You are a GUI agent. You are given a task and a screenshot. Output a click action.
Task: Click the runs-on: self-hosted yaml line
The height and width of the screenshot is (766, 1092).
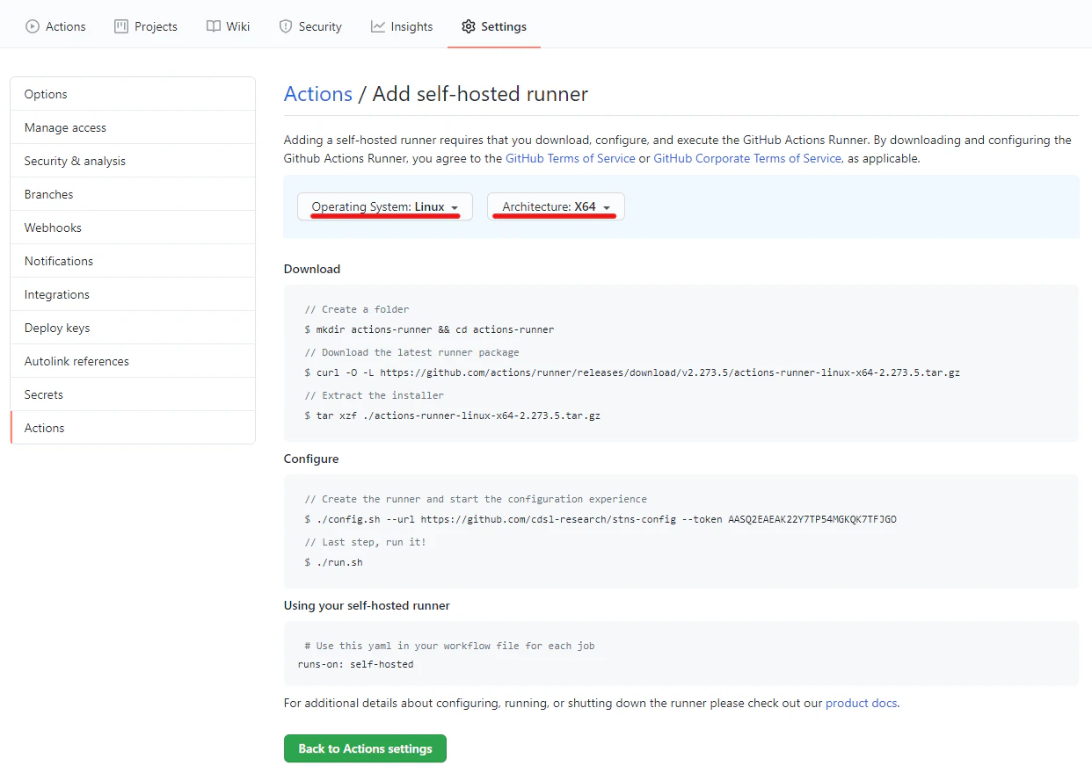tap(355, 664)
